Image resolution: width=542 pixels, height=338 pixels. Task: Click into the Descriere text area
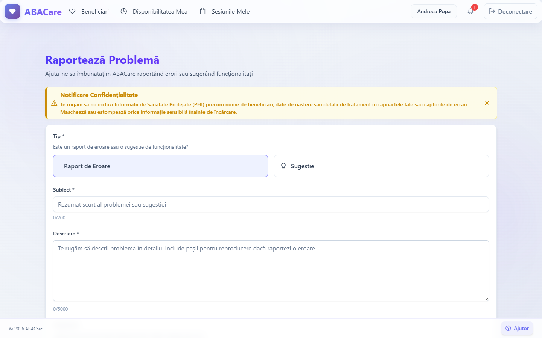pos(271,271)
